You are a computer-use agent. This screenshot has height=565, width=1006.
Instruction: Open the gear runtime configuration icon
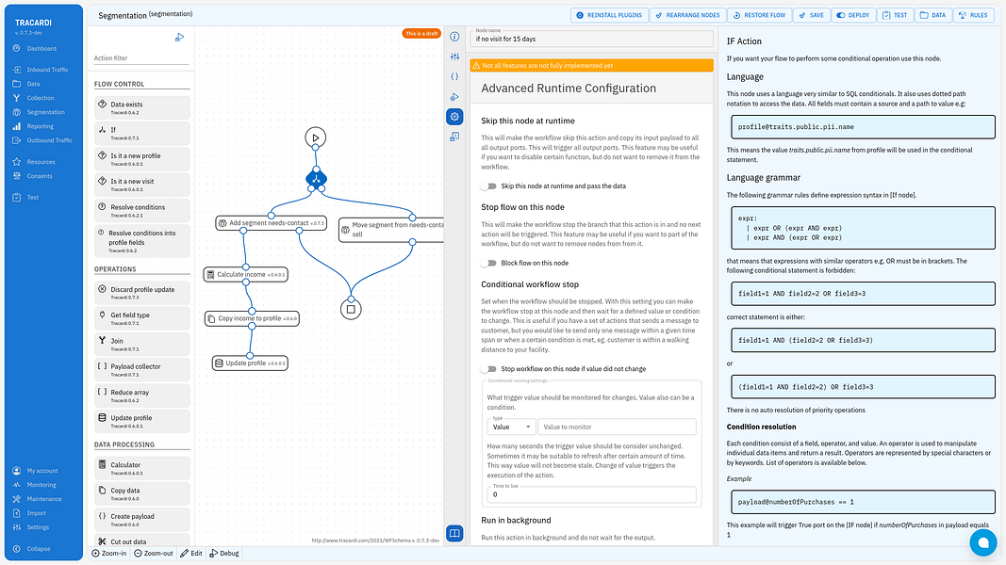point(454,117)
